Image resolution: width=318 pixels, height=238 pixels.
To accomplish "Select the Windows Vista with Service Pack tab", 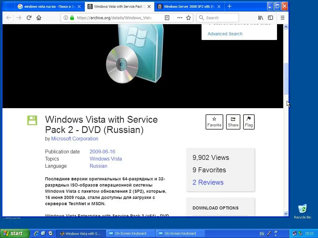I will (120, 7).
